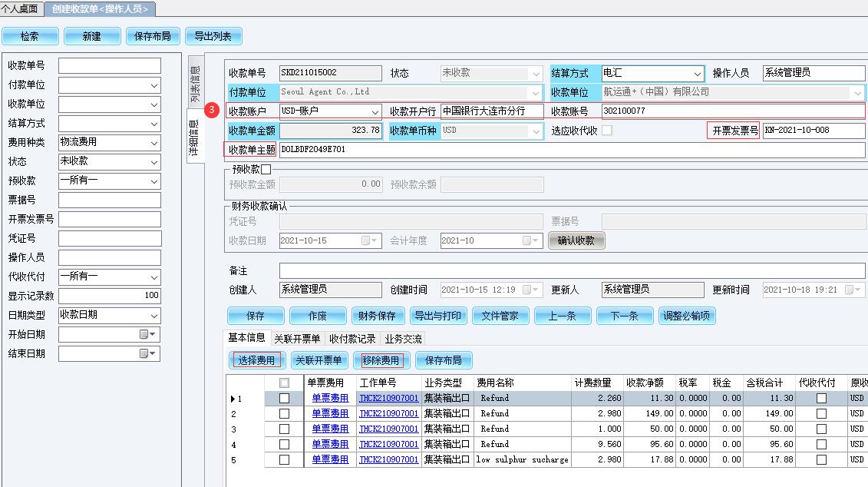Switch to the 关联开票单 tab
Viewport: 868px width, 487px height.
click(x=297, y=339)
